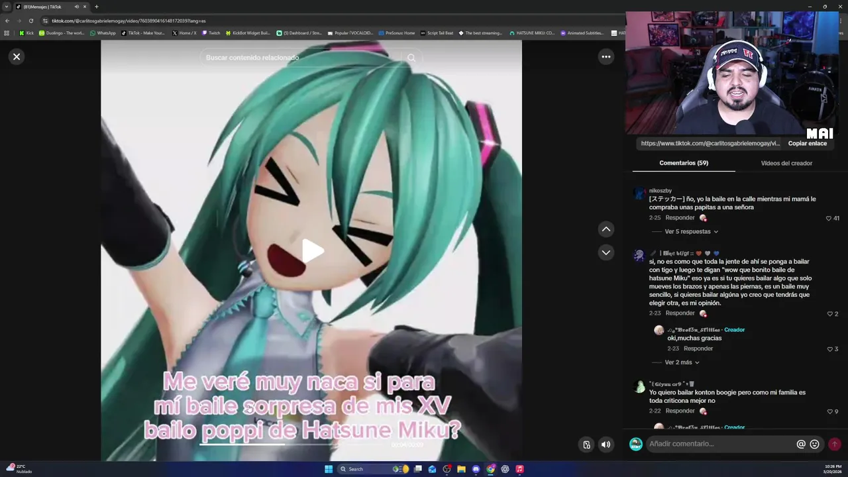848x477 pixels.
Task: Click the browser back arrow
Action: [x=7, y=21]
